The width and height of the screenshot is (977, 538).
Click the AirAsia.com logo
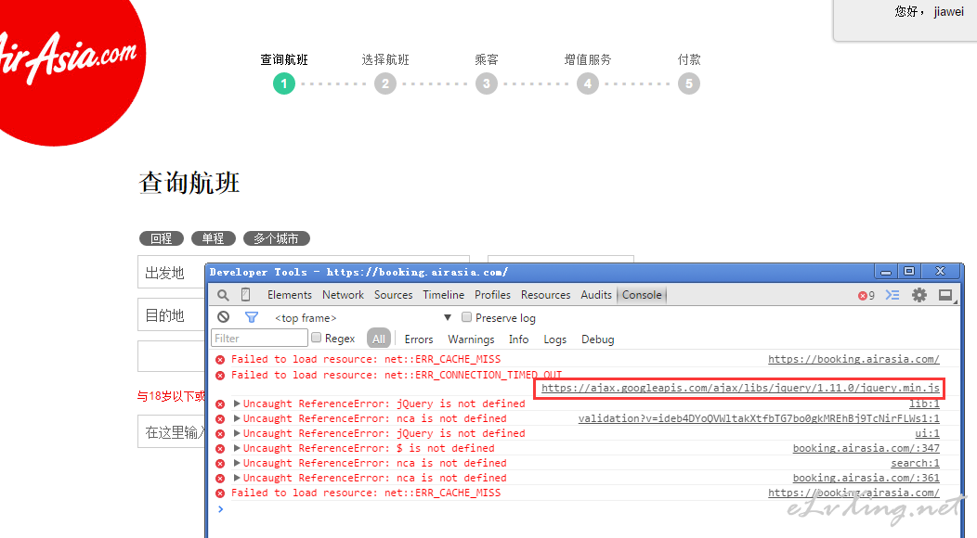pyautogui.click(x=69, y=59)
